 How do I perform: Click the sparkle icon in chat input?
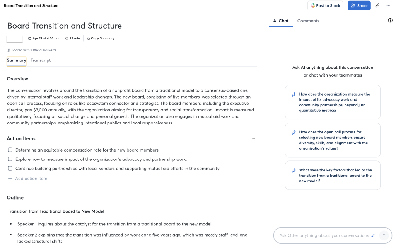373,235
